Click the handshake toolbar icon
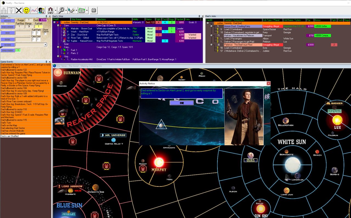The height and width of the screenshot is (218, 351). click(x=71, y=10)
